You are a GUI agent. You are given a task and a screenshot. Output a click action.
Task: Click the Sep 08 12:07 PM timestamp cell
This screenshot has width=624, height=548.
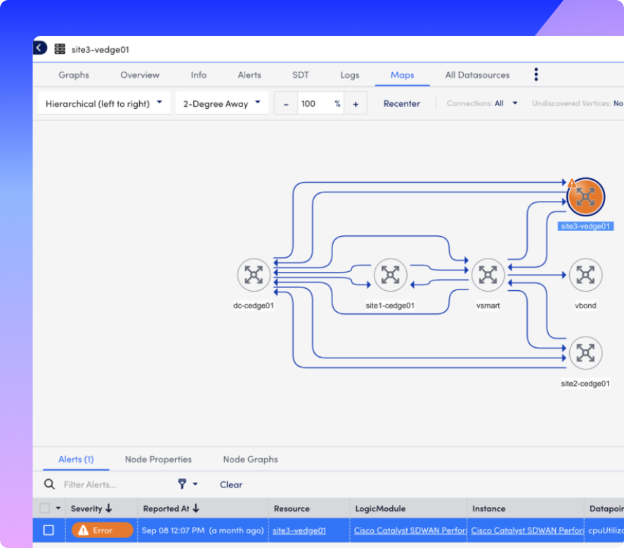coord(202,530)
